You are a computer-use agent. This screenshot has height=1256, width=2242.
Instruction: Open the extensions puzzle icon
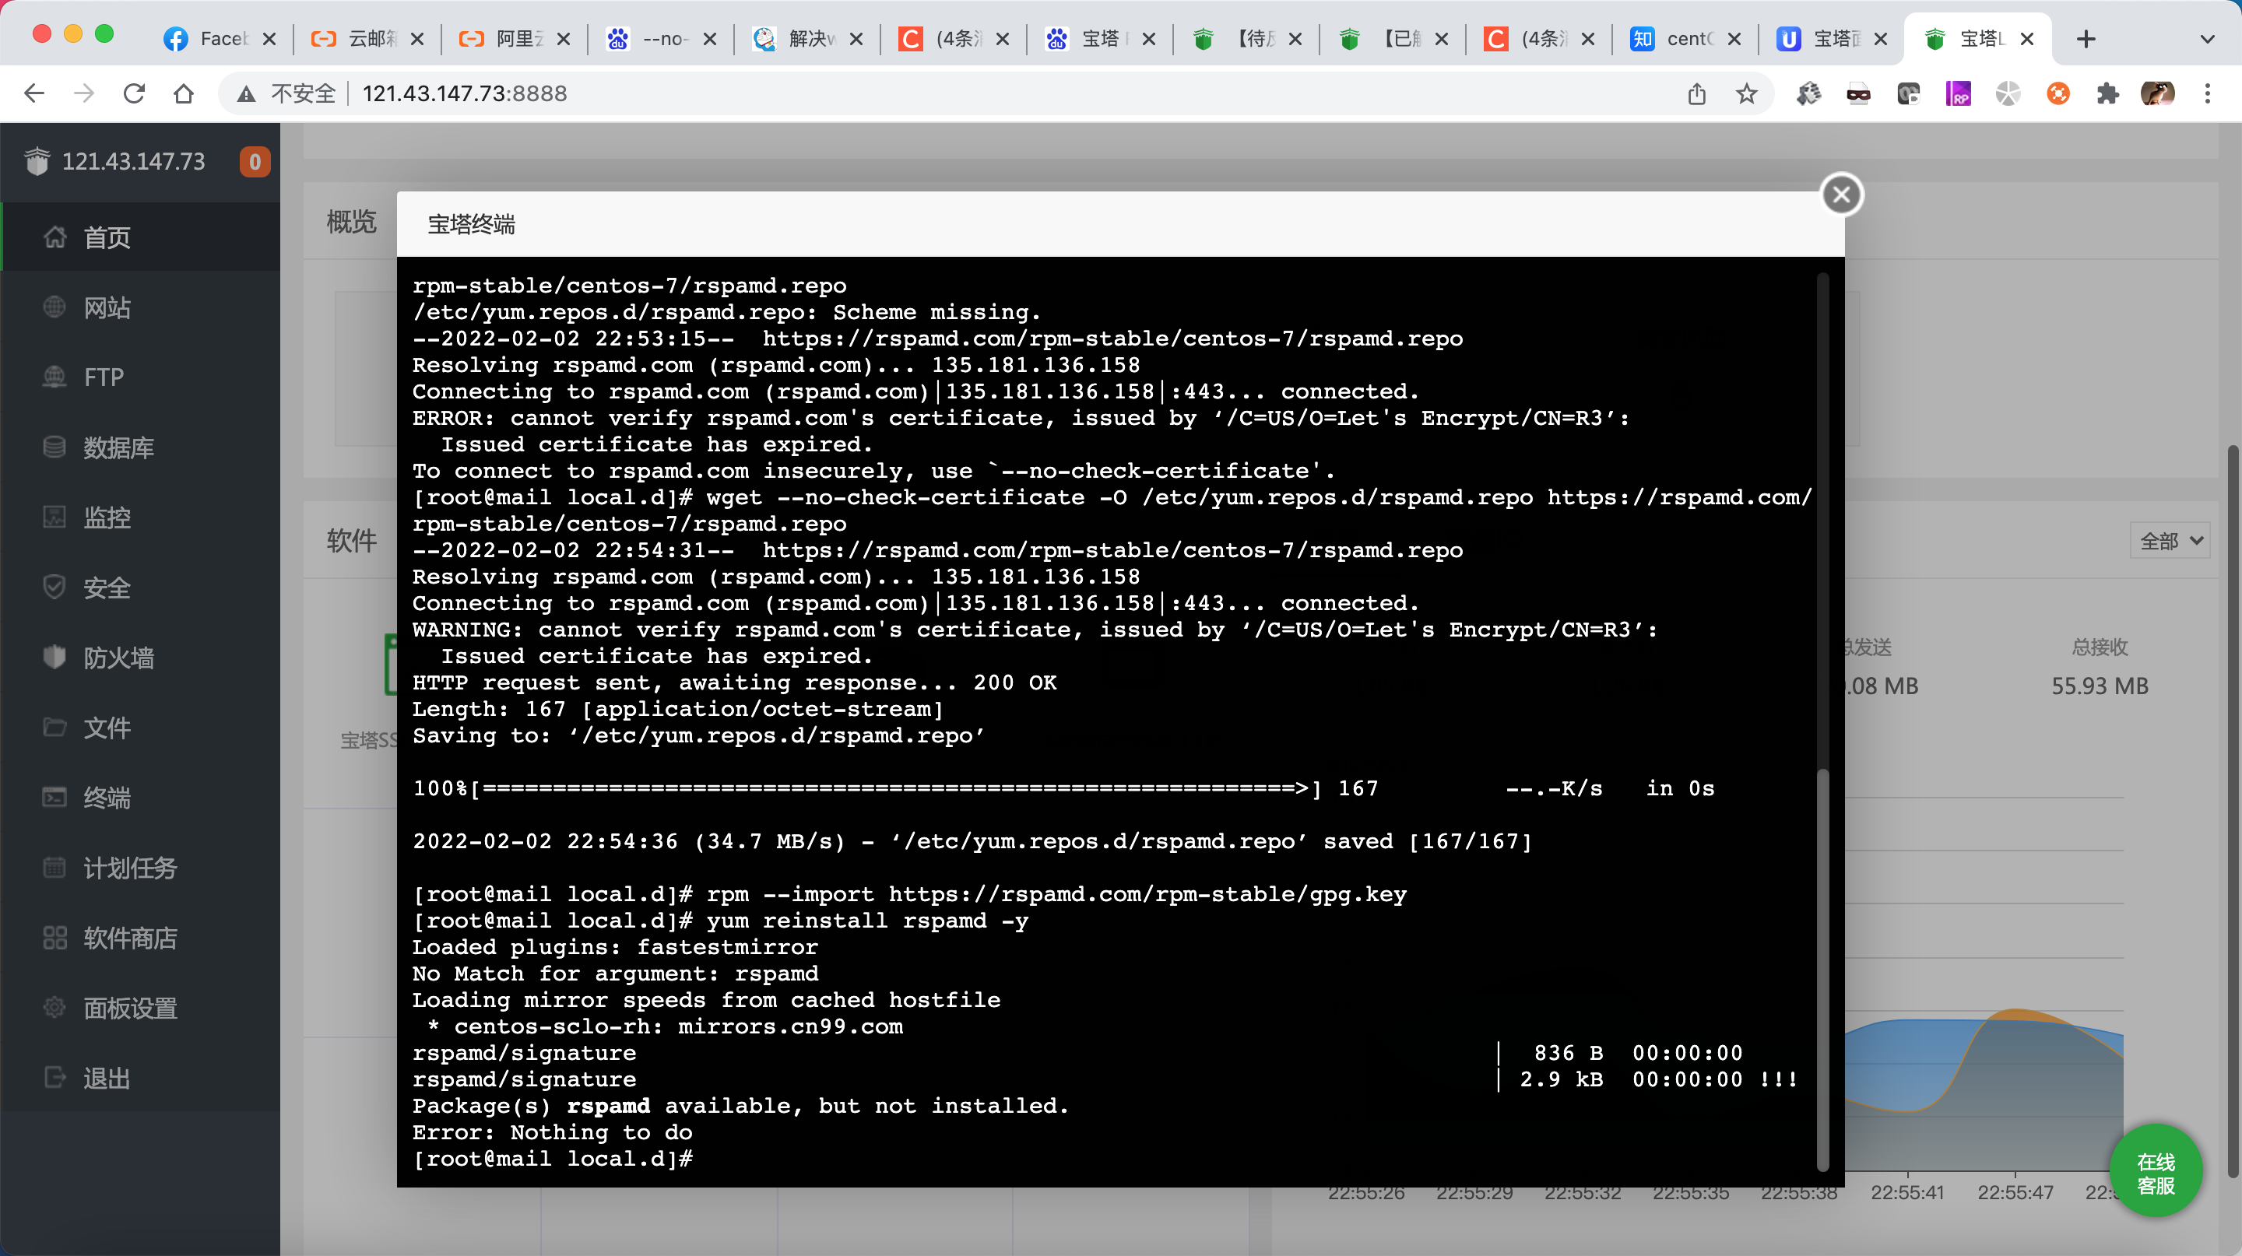(2107, 93)
